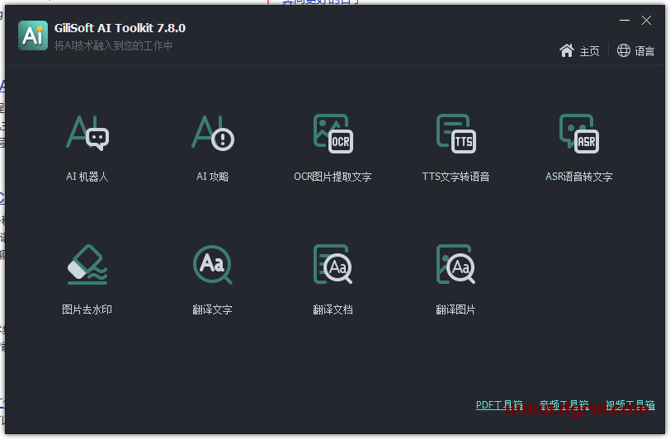
Task: Click the 翻译文档 label
Action: [333, 309]
